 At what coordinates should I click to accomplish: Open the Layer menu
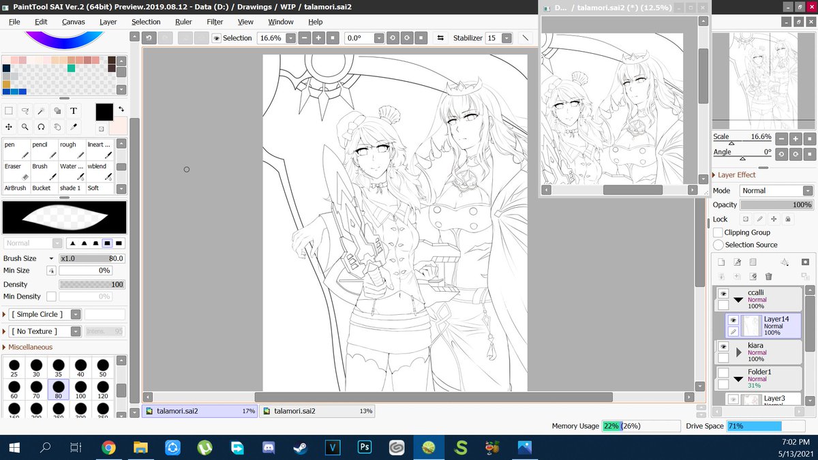click(108, 22)
